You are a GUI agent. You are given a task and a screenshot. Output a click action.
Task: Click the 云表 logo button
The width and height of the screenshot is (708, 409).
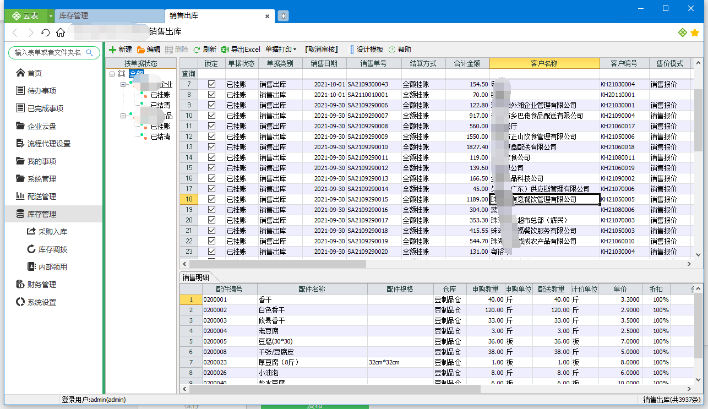click(26, 15)
